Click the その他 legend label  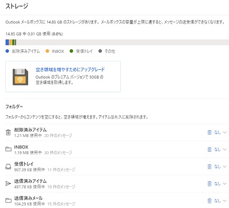click(x=110, y=51)
